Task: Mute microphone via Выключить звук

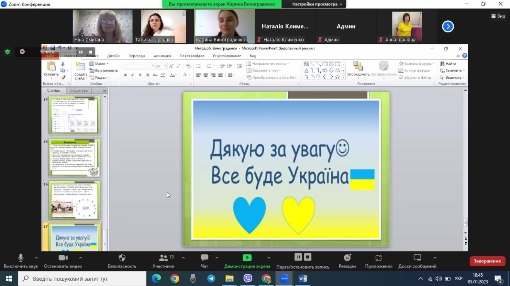Action: tap(21, 261)
